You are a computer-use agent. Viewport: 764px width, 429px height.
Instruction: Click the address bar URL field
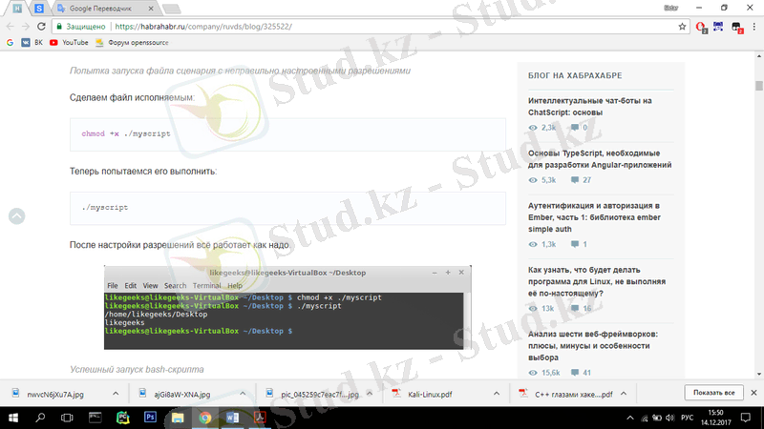click(382, 28)
